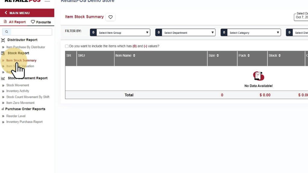308x173 pixels.
Task: Click the heart favourite icon beside Item Stock Summary
Action: [x=110, y=17]
